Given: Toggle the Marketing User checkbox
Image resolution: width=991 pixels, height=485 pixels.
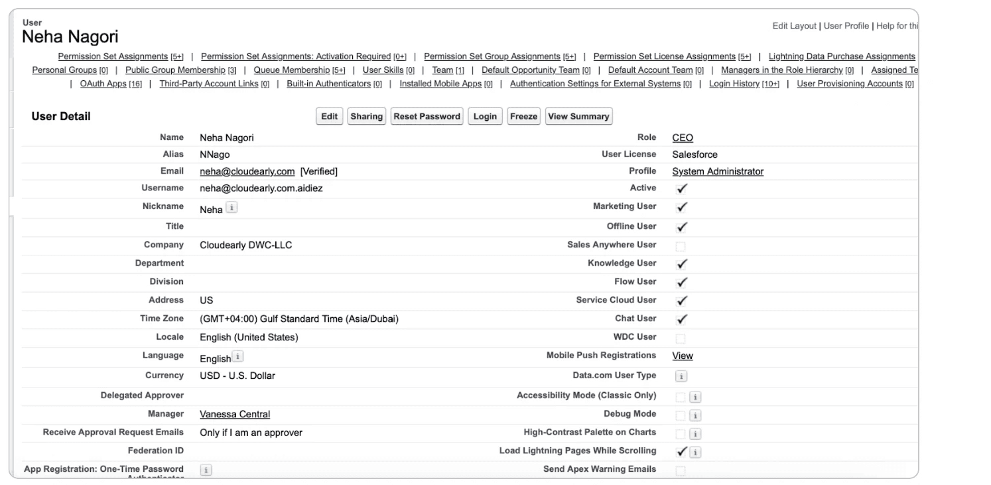Looking at the screenshot, I should 681,208.
